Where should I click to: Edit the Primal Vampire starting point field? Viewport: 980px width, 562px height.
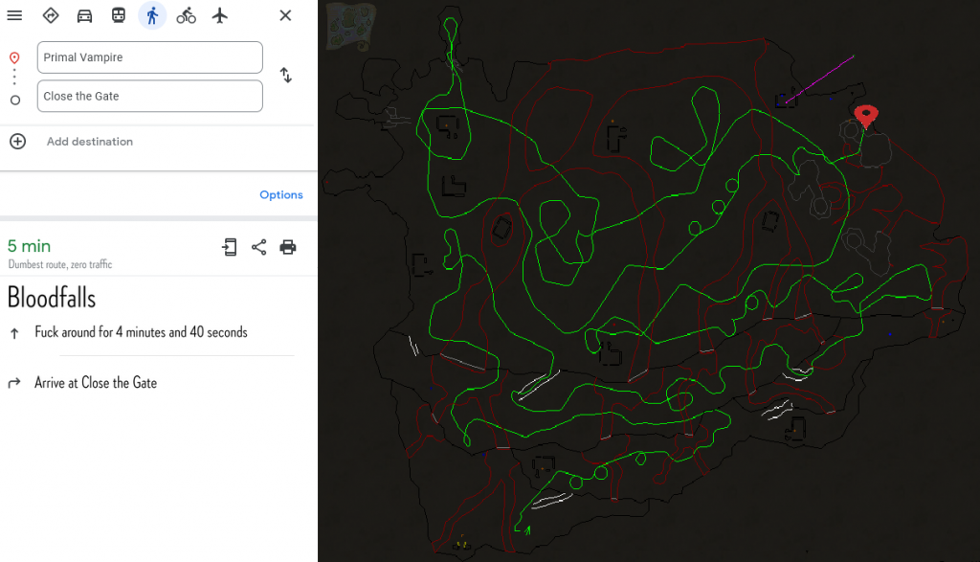point(149,57)
